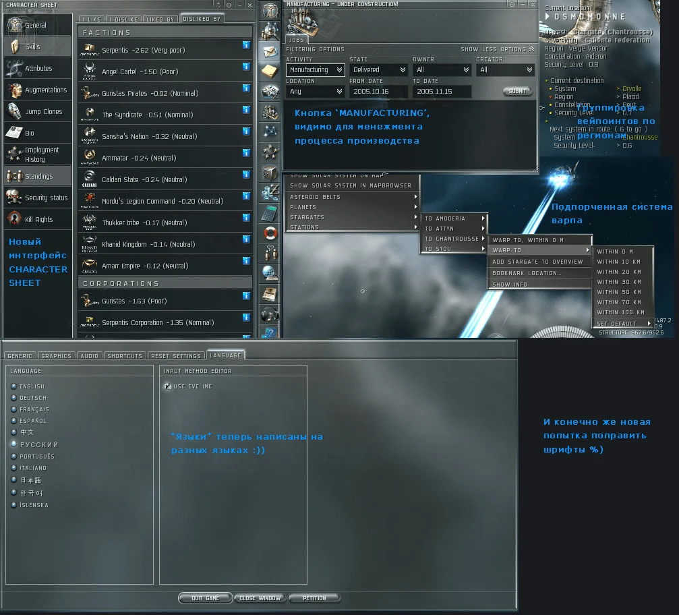This screenshot has width=679, height=615.
Task: Open the Location dropdown showing Any
Action: pos(316,92)
